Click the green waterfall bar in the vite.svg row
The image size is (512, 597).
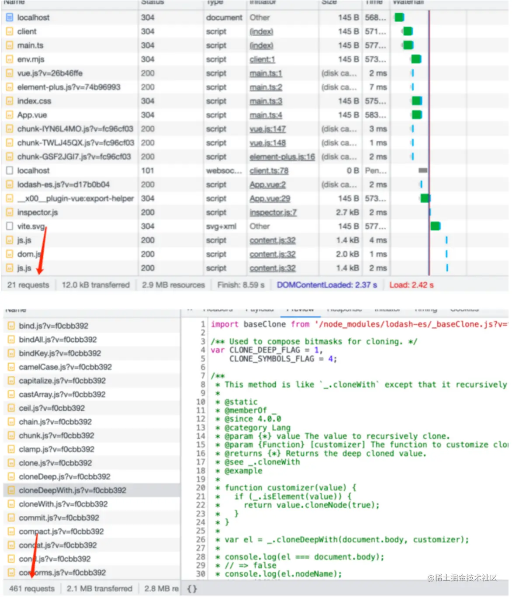(x=435, y=226)
